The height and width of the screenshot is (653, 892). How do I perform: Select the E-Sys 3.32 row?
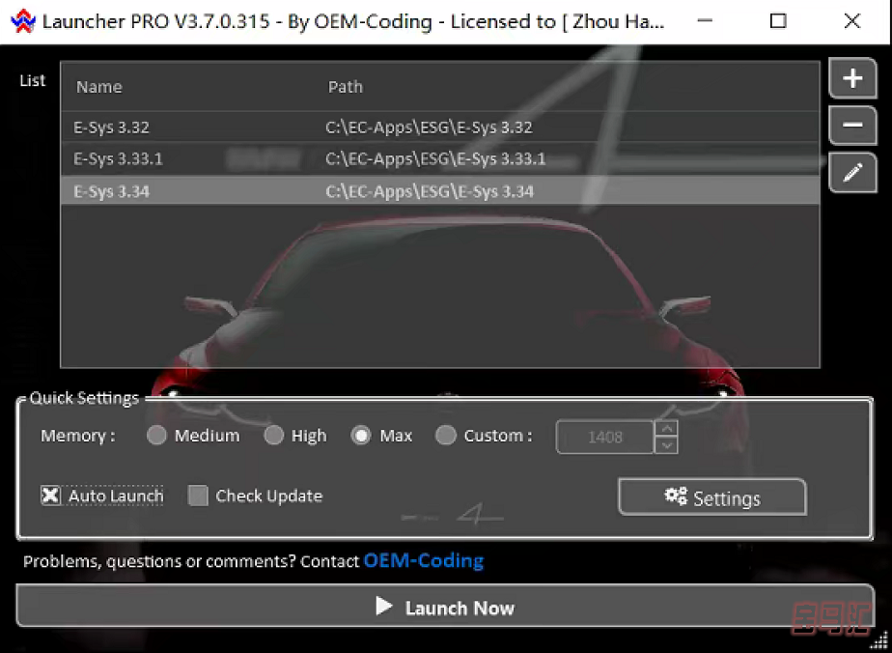tap(440, 127)
